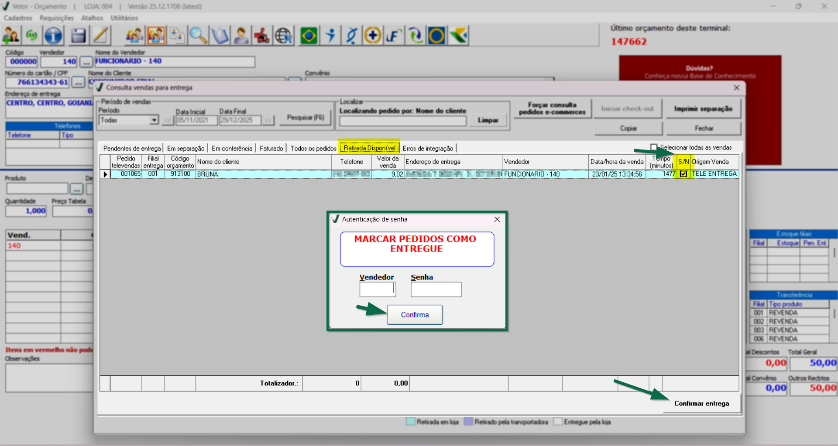Click the red delivery motorcycle icon

click(x=262, y=36)
